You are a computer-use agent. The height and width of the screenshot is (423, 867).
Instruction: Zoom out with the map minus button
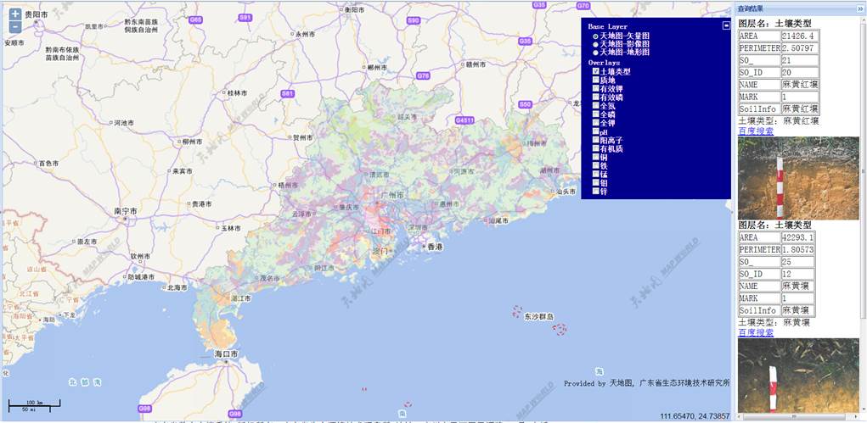click(x=15, y=27)
